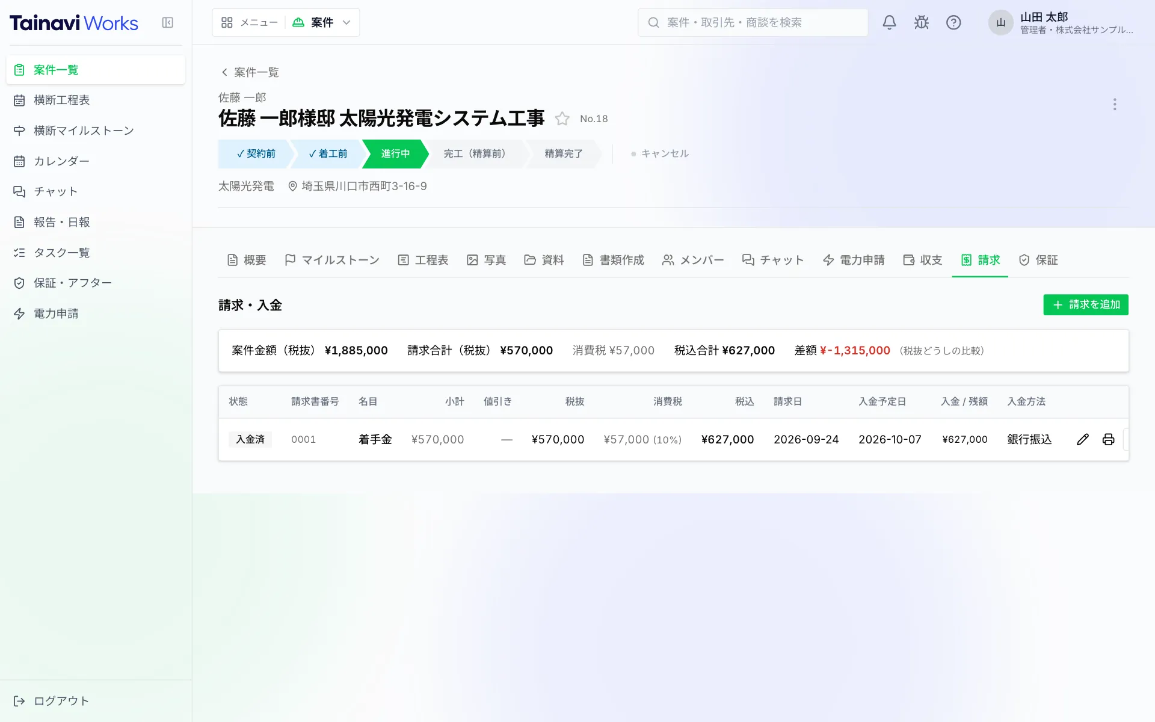Switch to 保証 tab
Image resolution: width=1155 pixels, height=722 pixels.
1038,260
